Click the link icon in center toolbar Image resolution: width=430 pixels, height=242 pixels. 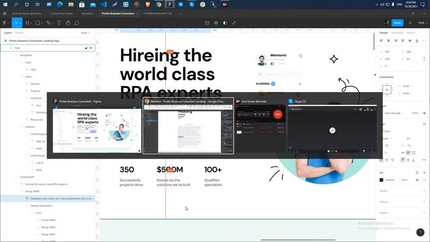(x=234, y=23)
